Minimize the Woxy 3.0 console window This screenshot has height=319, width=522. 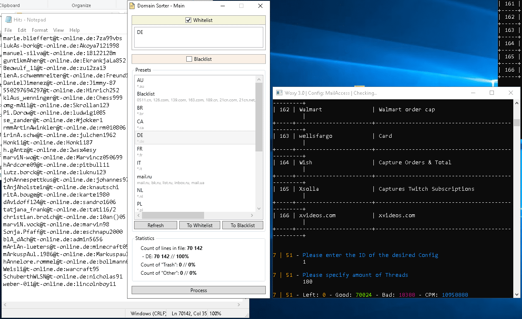pyautogui.click(x=473, y=93)
